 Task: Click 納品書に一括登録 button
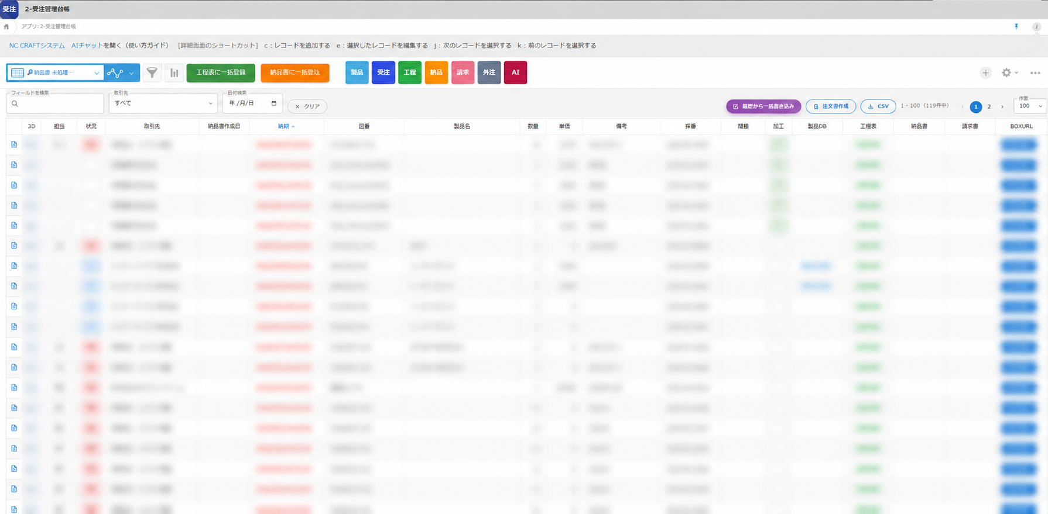[x=295, y=73]
